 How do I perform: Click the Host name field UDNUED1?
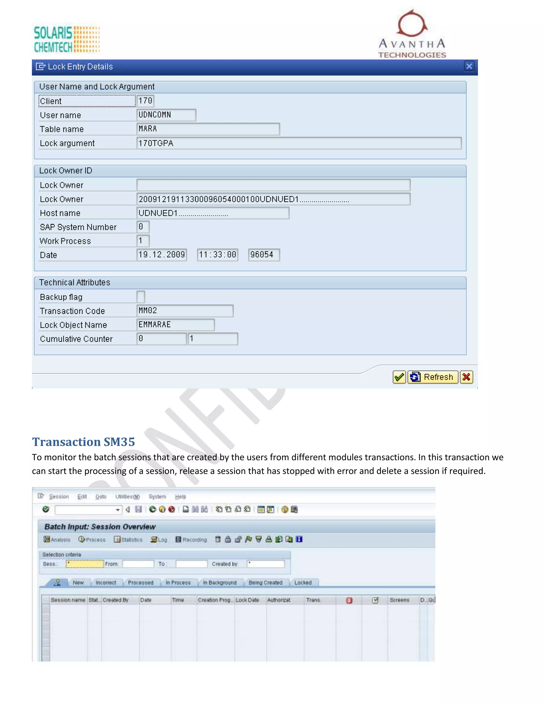point(213,213)
